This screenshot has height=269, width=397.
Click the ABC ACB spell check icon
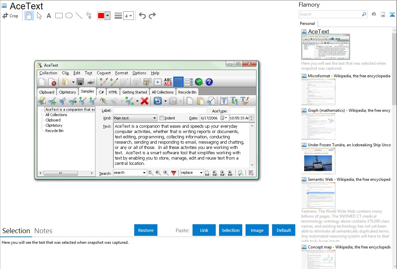168,82
